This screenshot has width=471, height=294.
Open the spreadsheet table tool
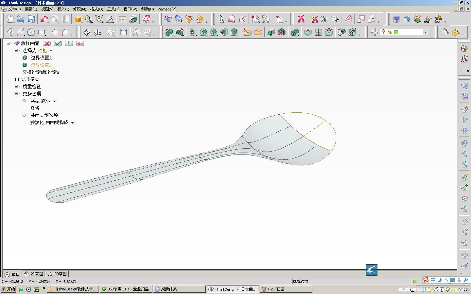[x=122, y=19]
